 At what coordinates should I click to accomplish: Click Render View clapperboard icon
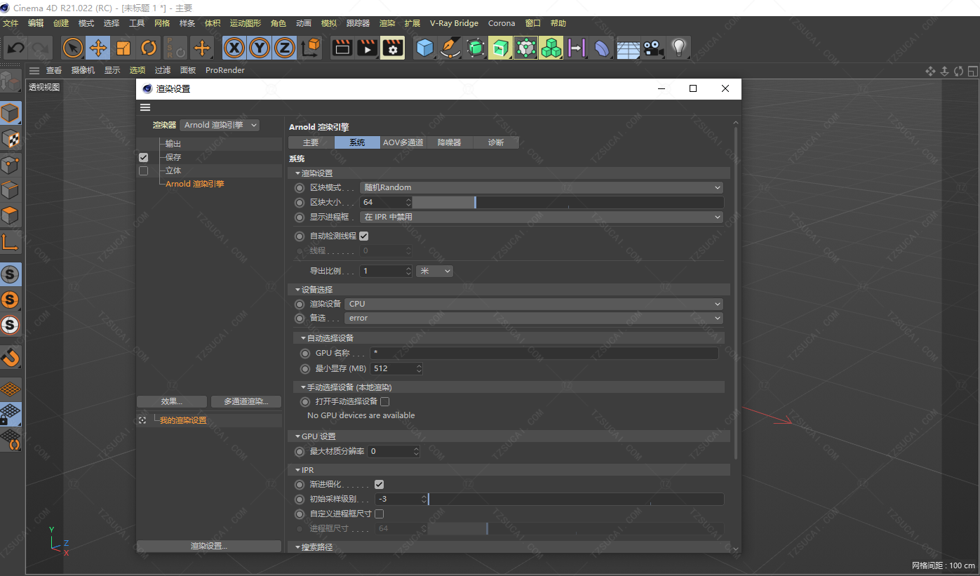click(x=342, y=48)
